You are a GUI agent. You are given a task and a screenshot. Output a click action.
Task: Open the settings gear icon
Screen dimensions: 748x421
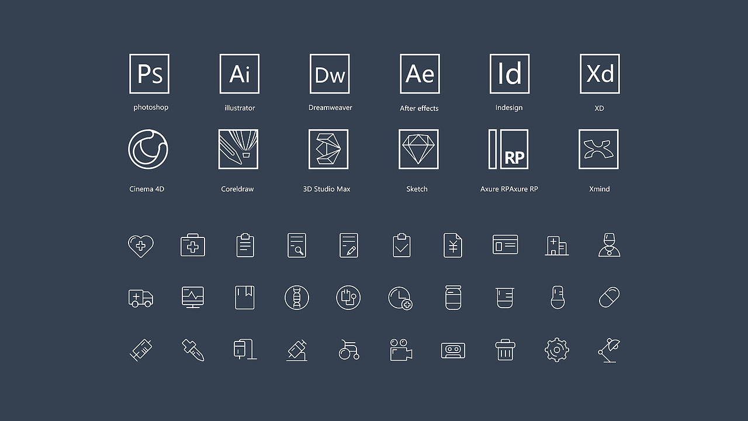(557, 350)
